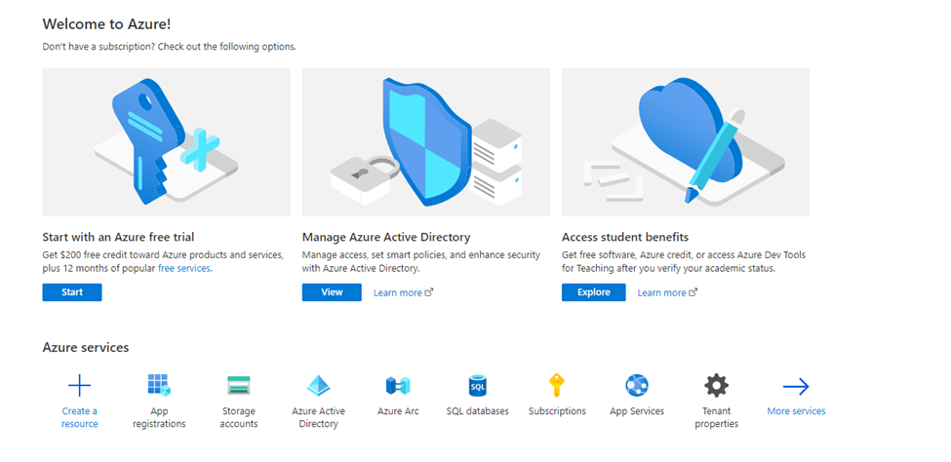Open the App Services globe icon
951x462 pixels.
(637, 385)
